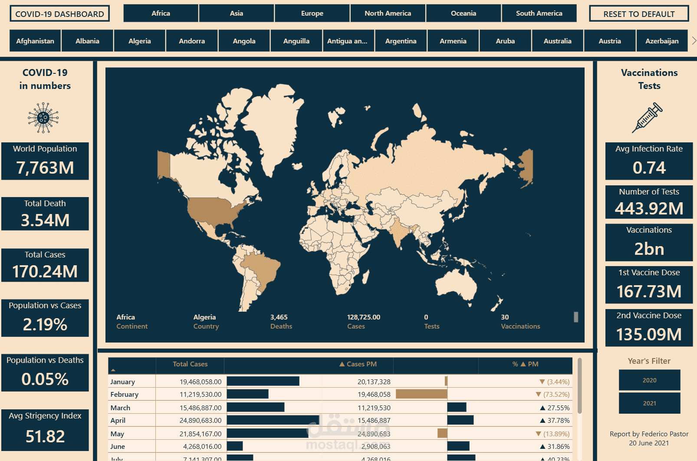The height and width of the screenshot is (461, 697).
Task: Select Australia country tile
Action: [x=558, y=41]
